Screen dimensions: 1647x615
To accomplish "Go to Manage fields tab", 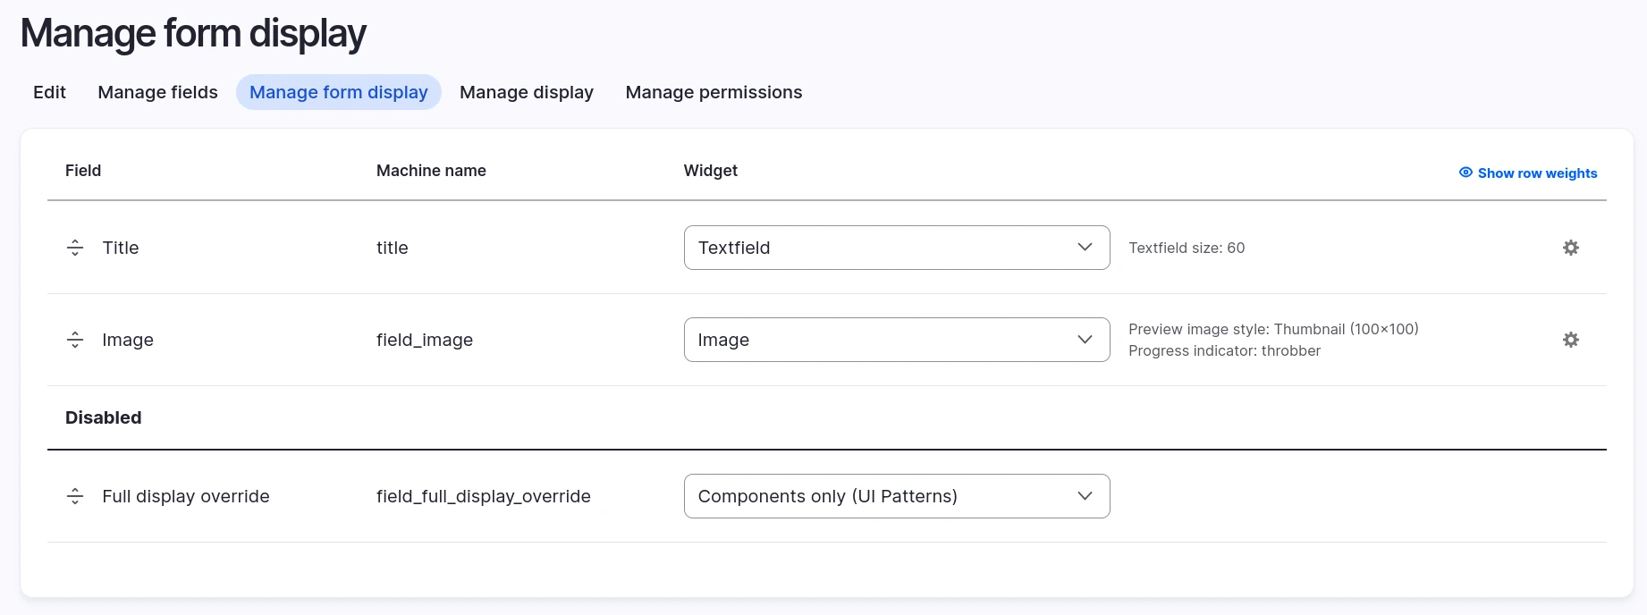I will 157,92.
